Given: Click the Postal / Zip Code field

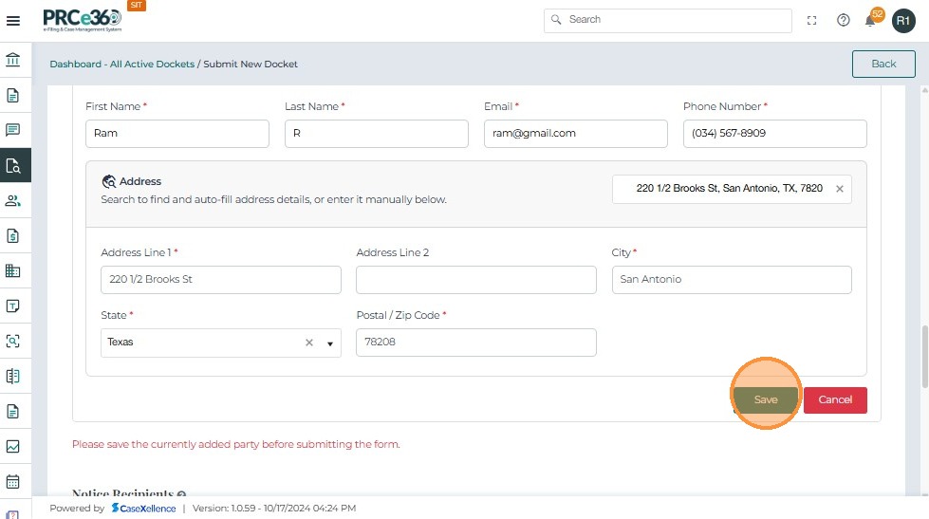Looking at the screenshot, I should pyautogui.click(x=475, y=343).
